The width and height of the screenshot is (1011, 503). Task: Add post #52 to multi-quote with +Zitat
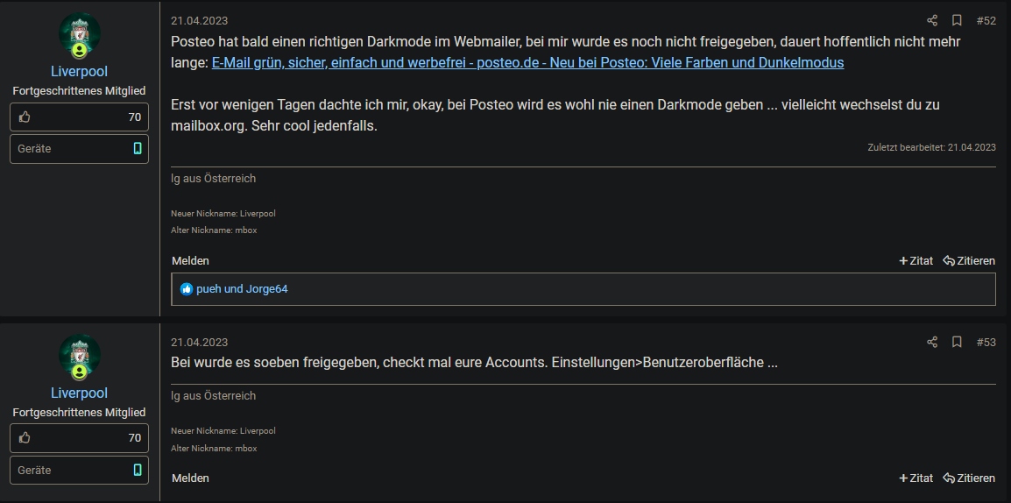point(916,260)
